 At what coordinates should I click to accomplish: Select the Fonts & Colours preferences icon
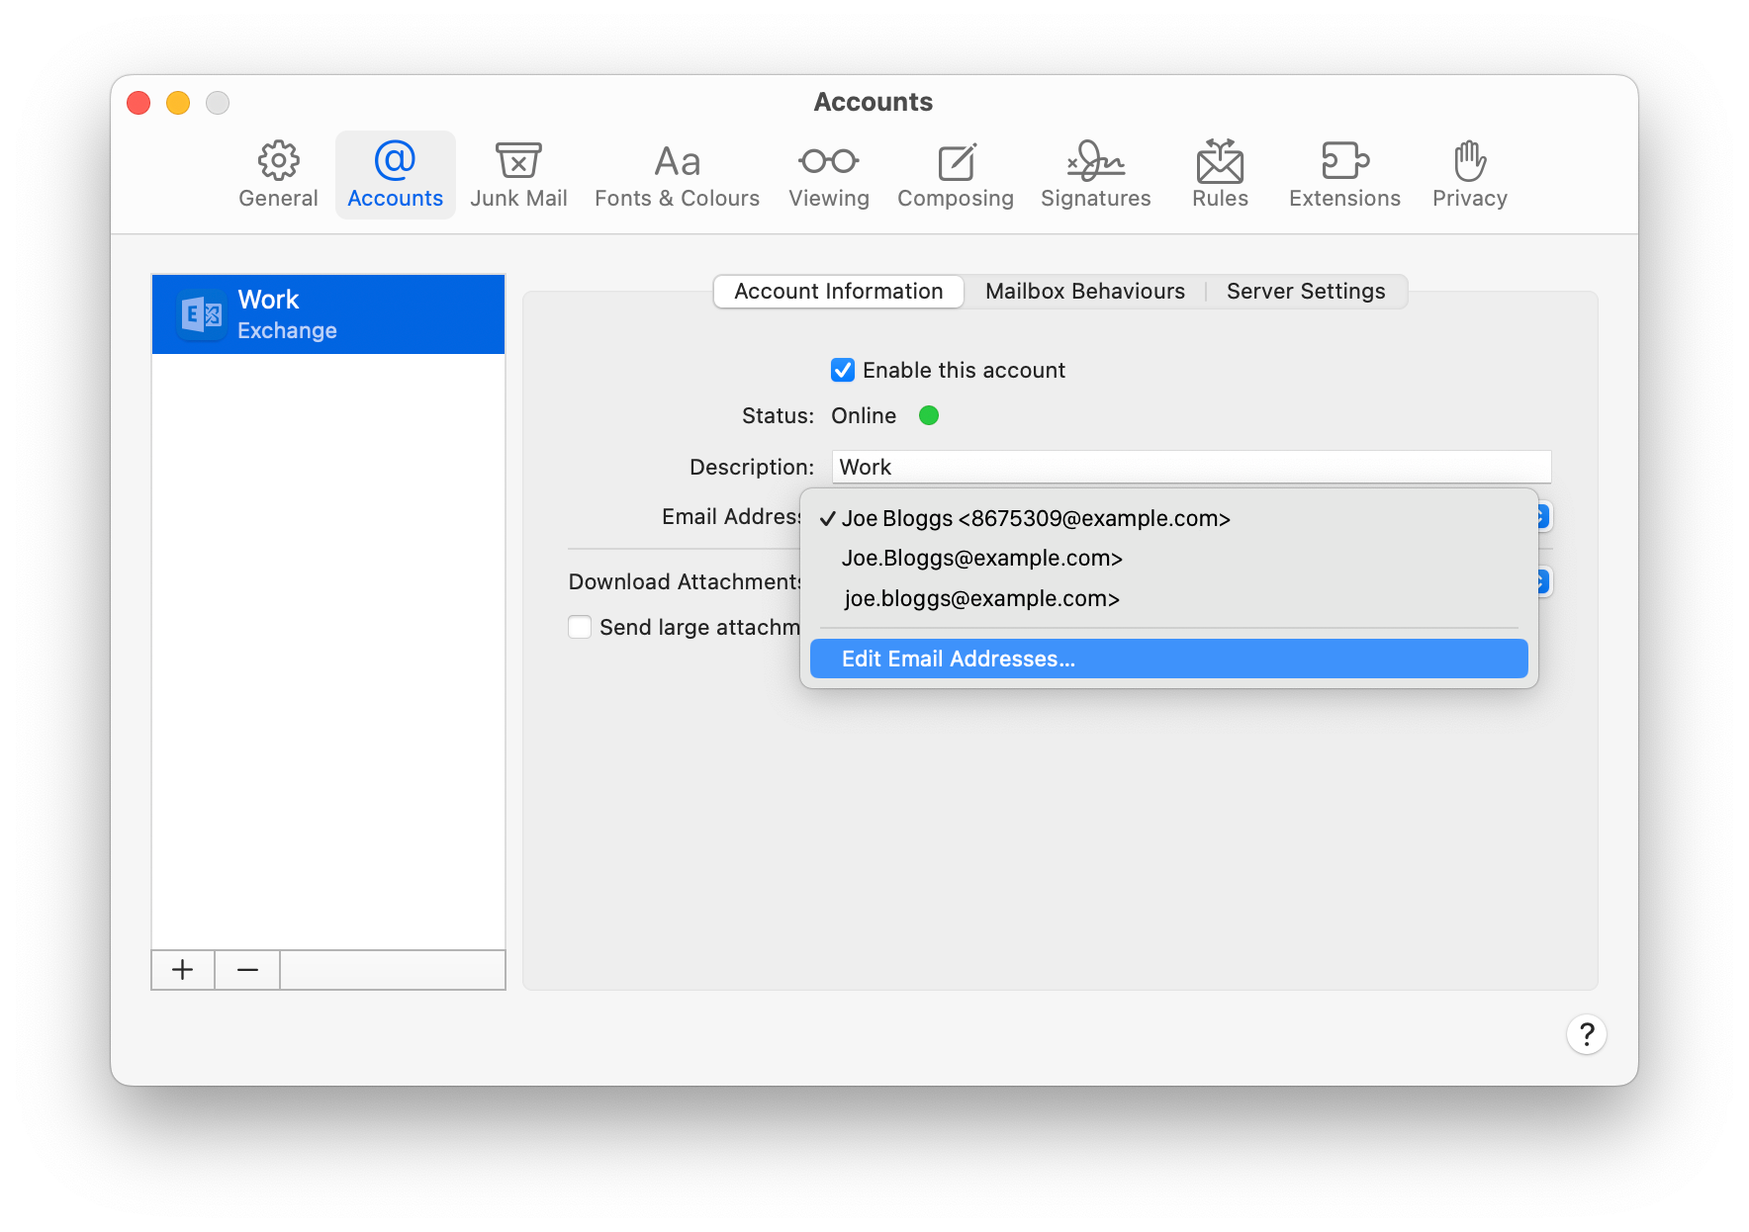point(676,174)
